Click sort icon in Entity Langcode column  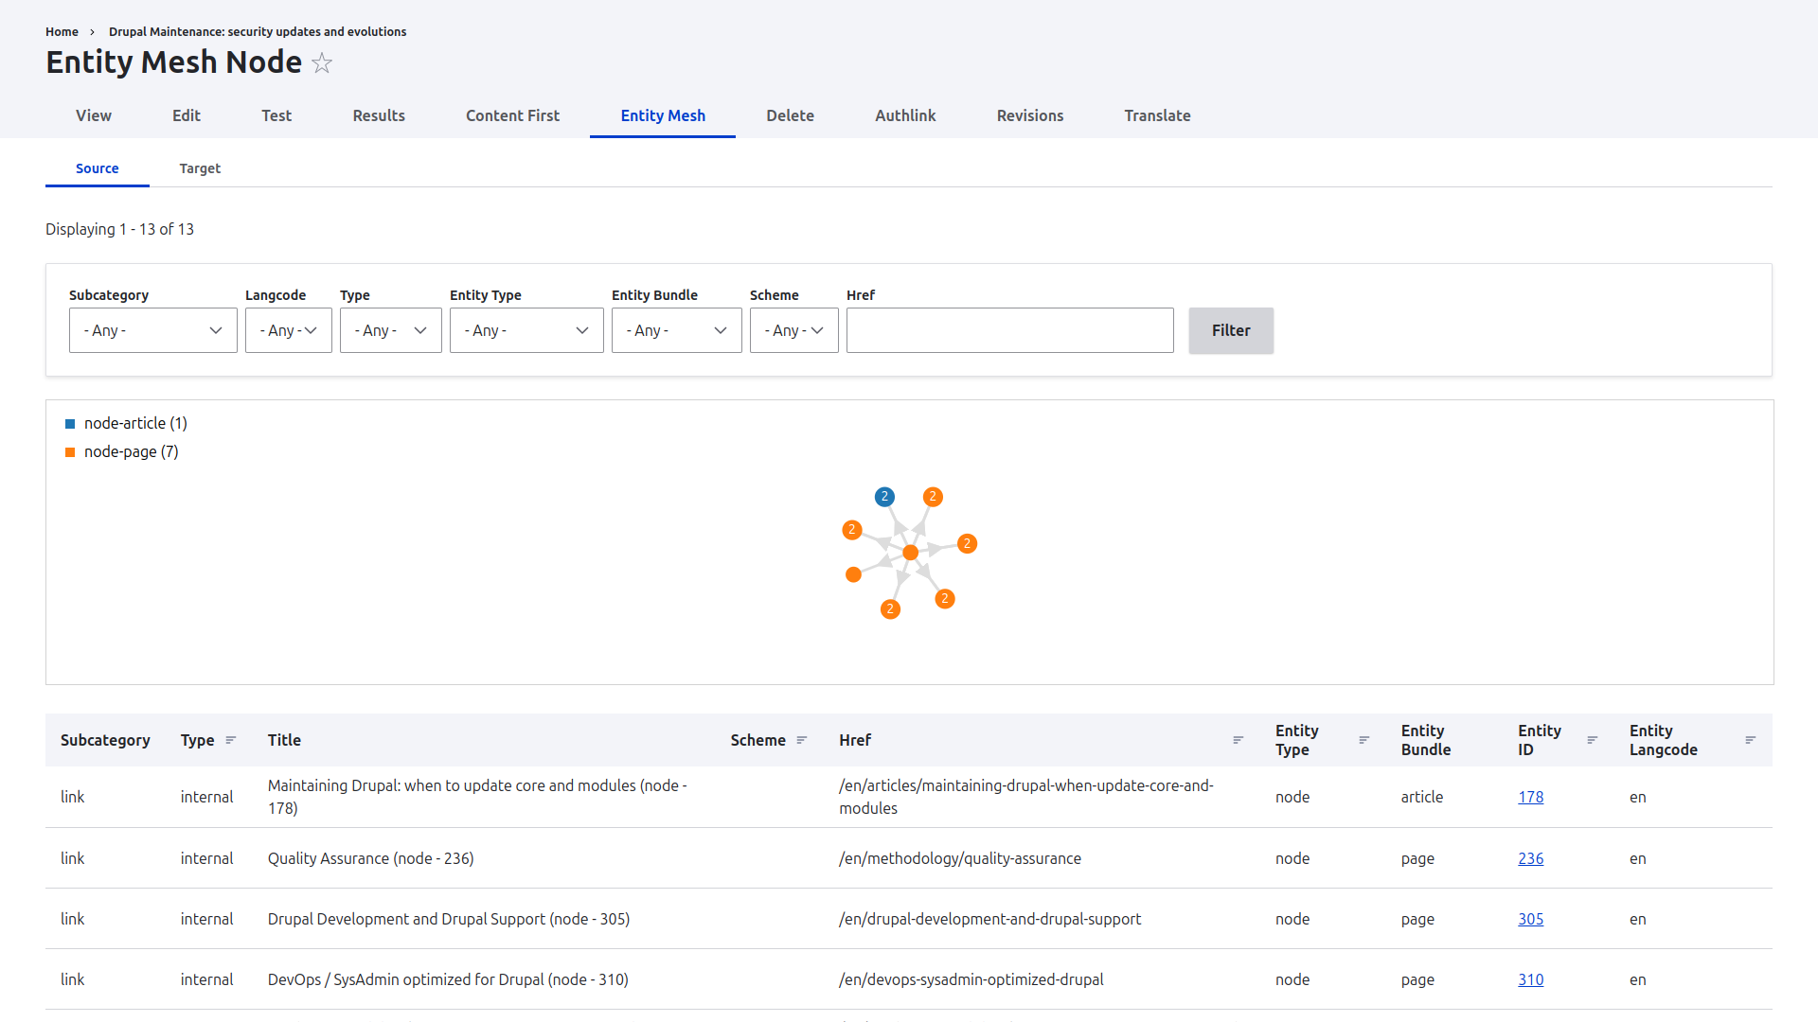tap(1750, 740)
